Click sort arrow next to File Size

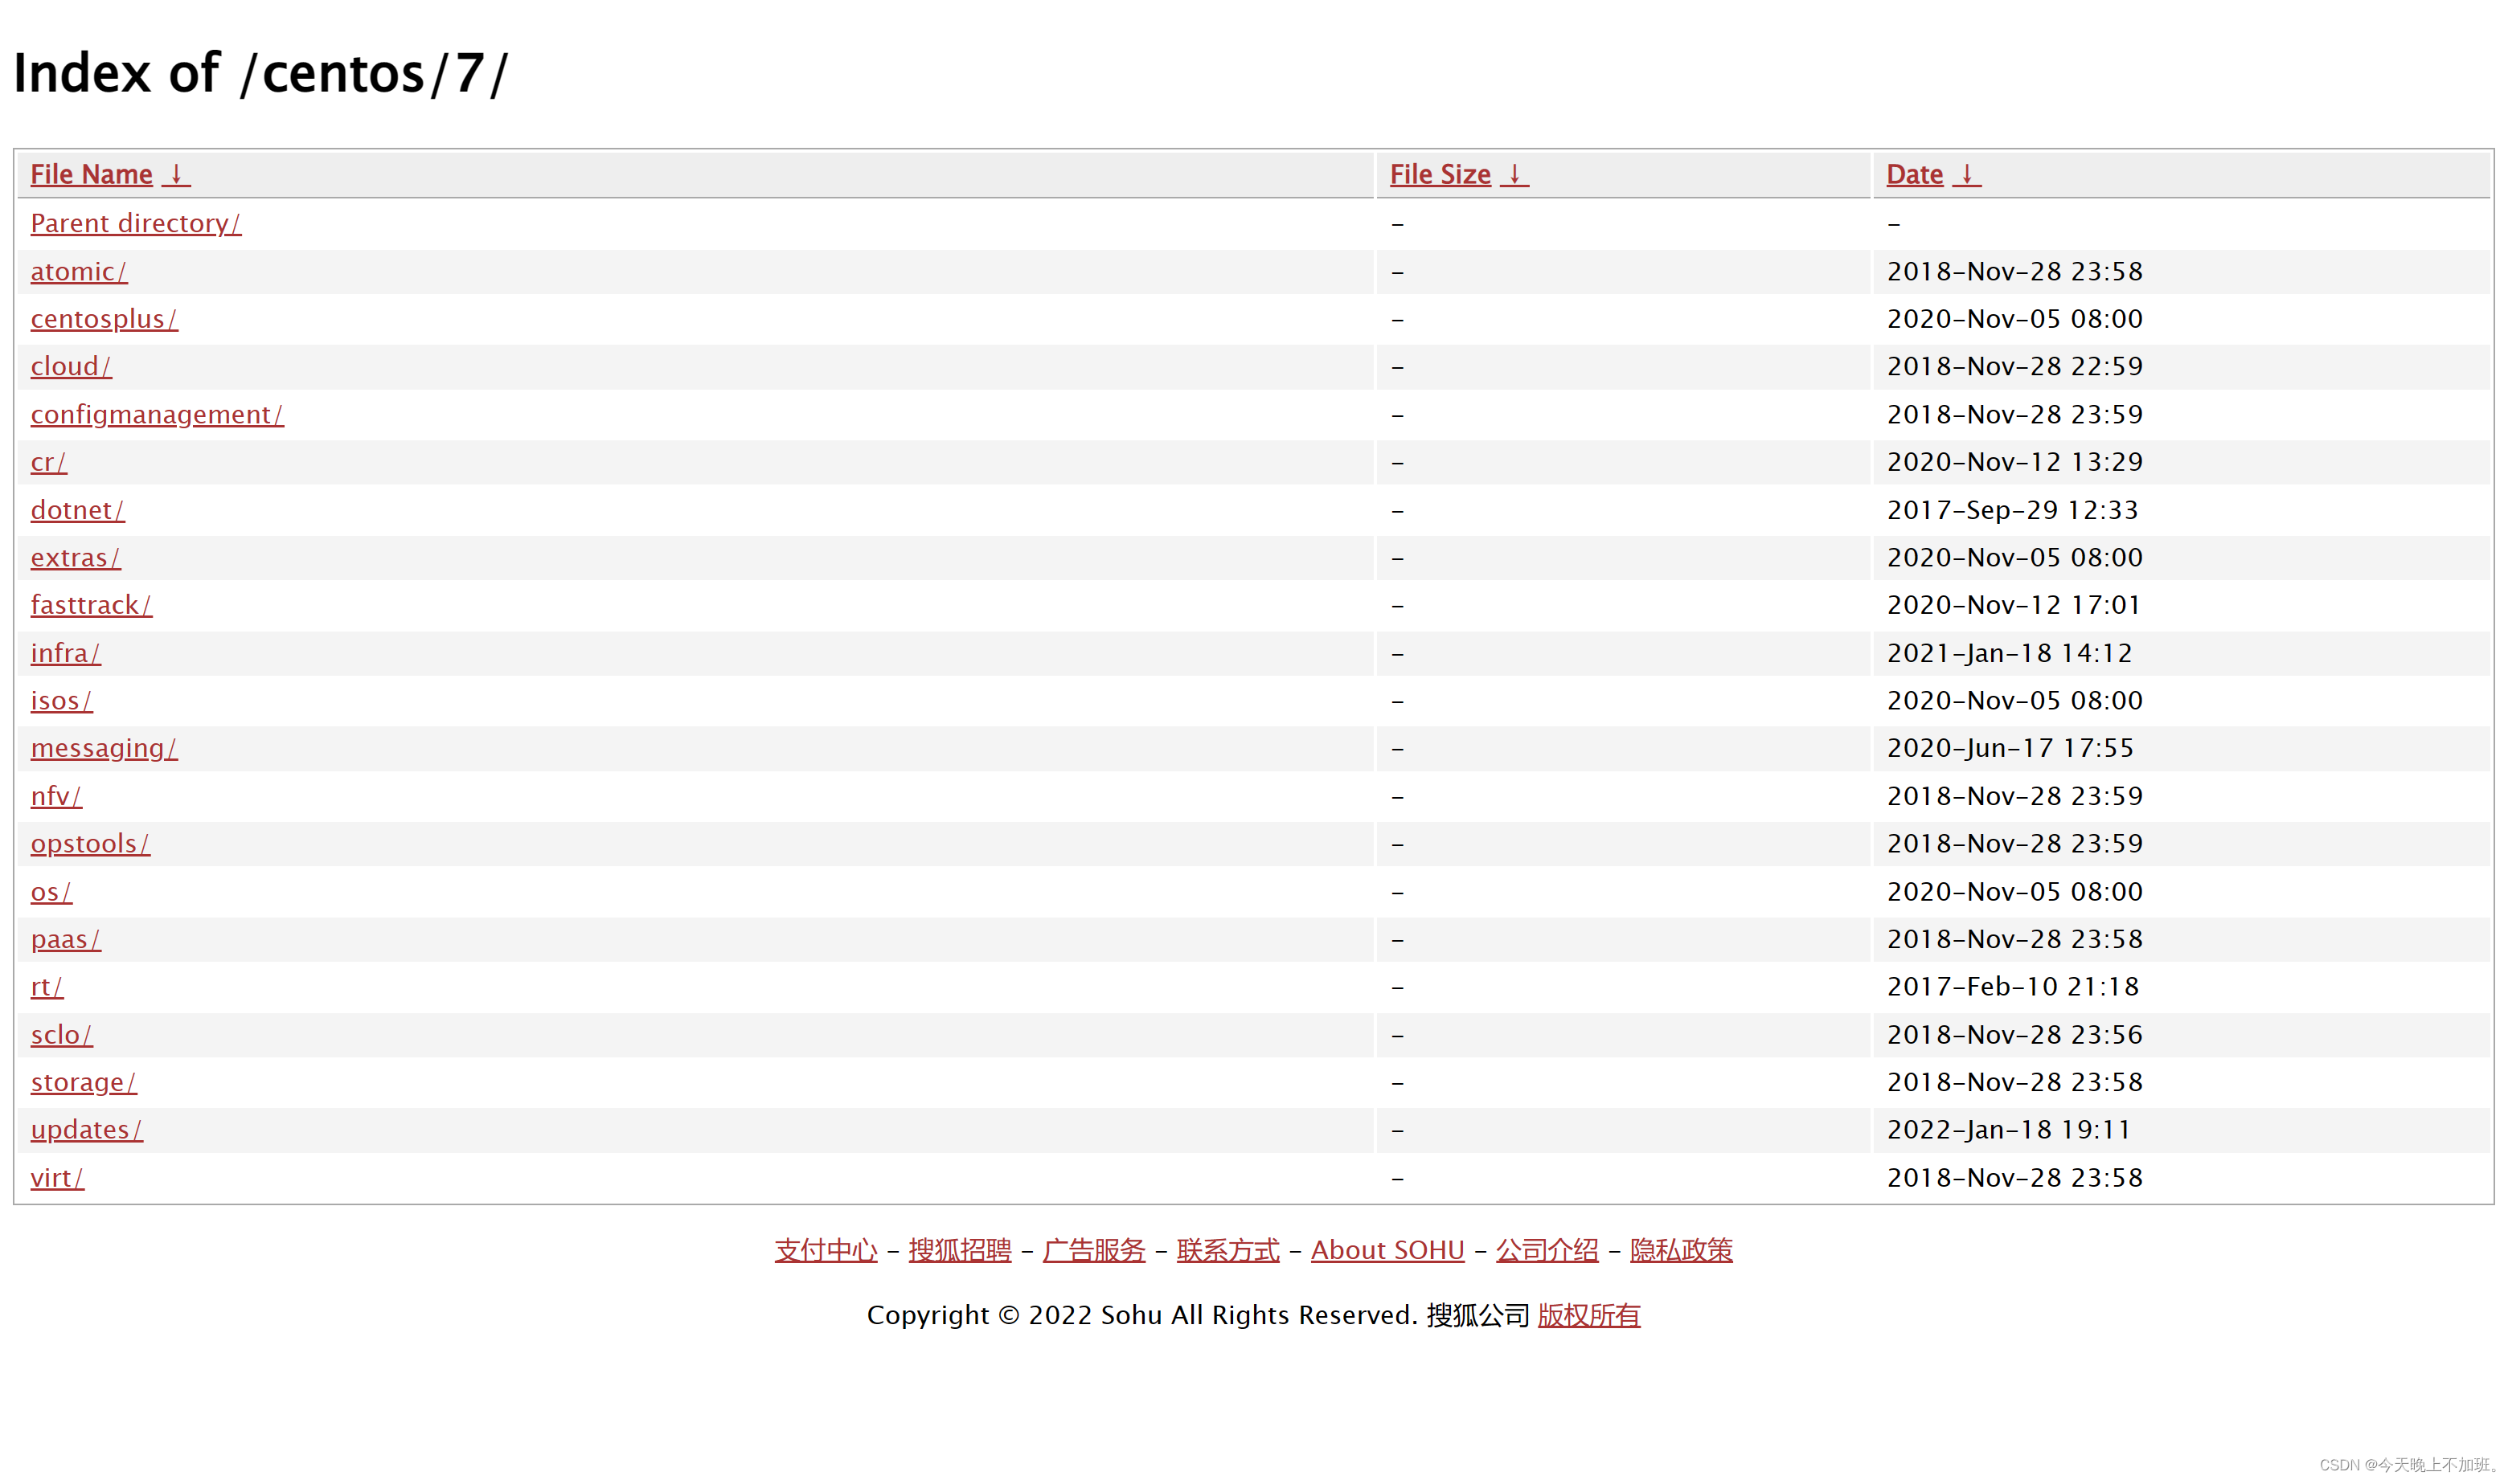(x=1514, y=174)
